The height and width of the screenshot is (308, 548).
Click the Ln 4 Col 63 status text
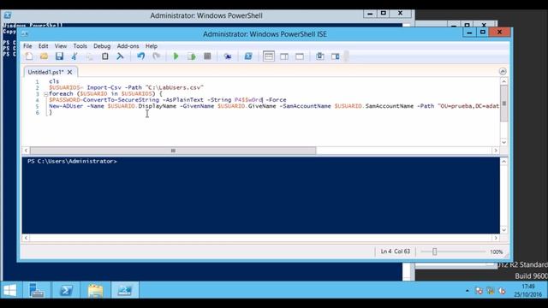pos(396,252)
